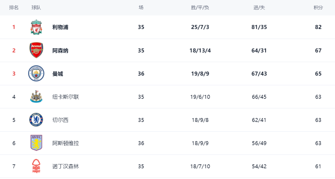Click Liverpool's 82 points value

318,27
